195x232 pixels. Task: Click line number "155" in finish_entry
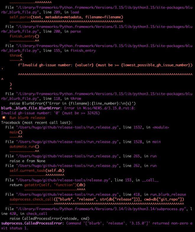57,51
